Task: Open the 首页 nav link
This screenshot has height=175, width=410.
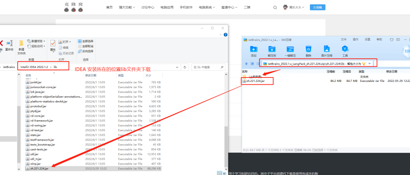Action: 109,7
